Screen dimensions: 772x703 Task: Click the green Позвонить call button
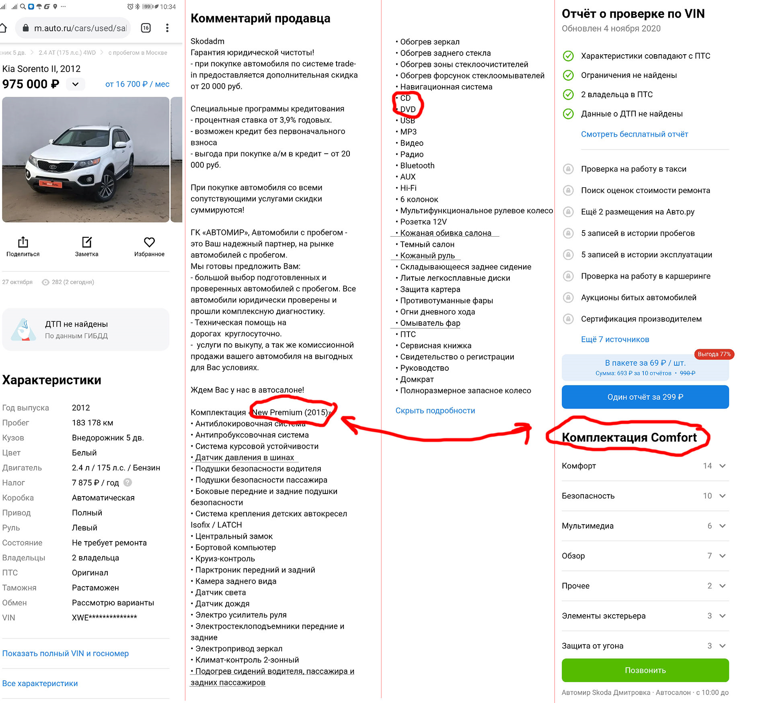pyautogui.click(x=645, y=670)
